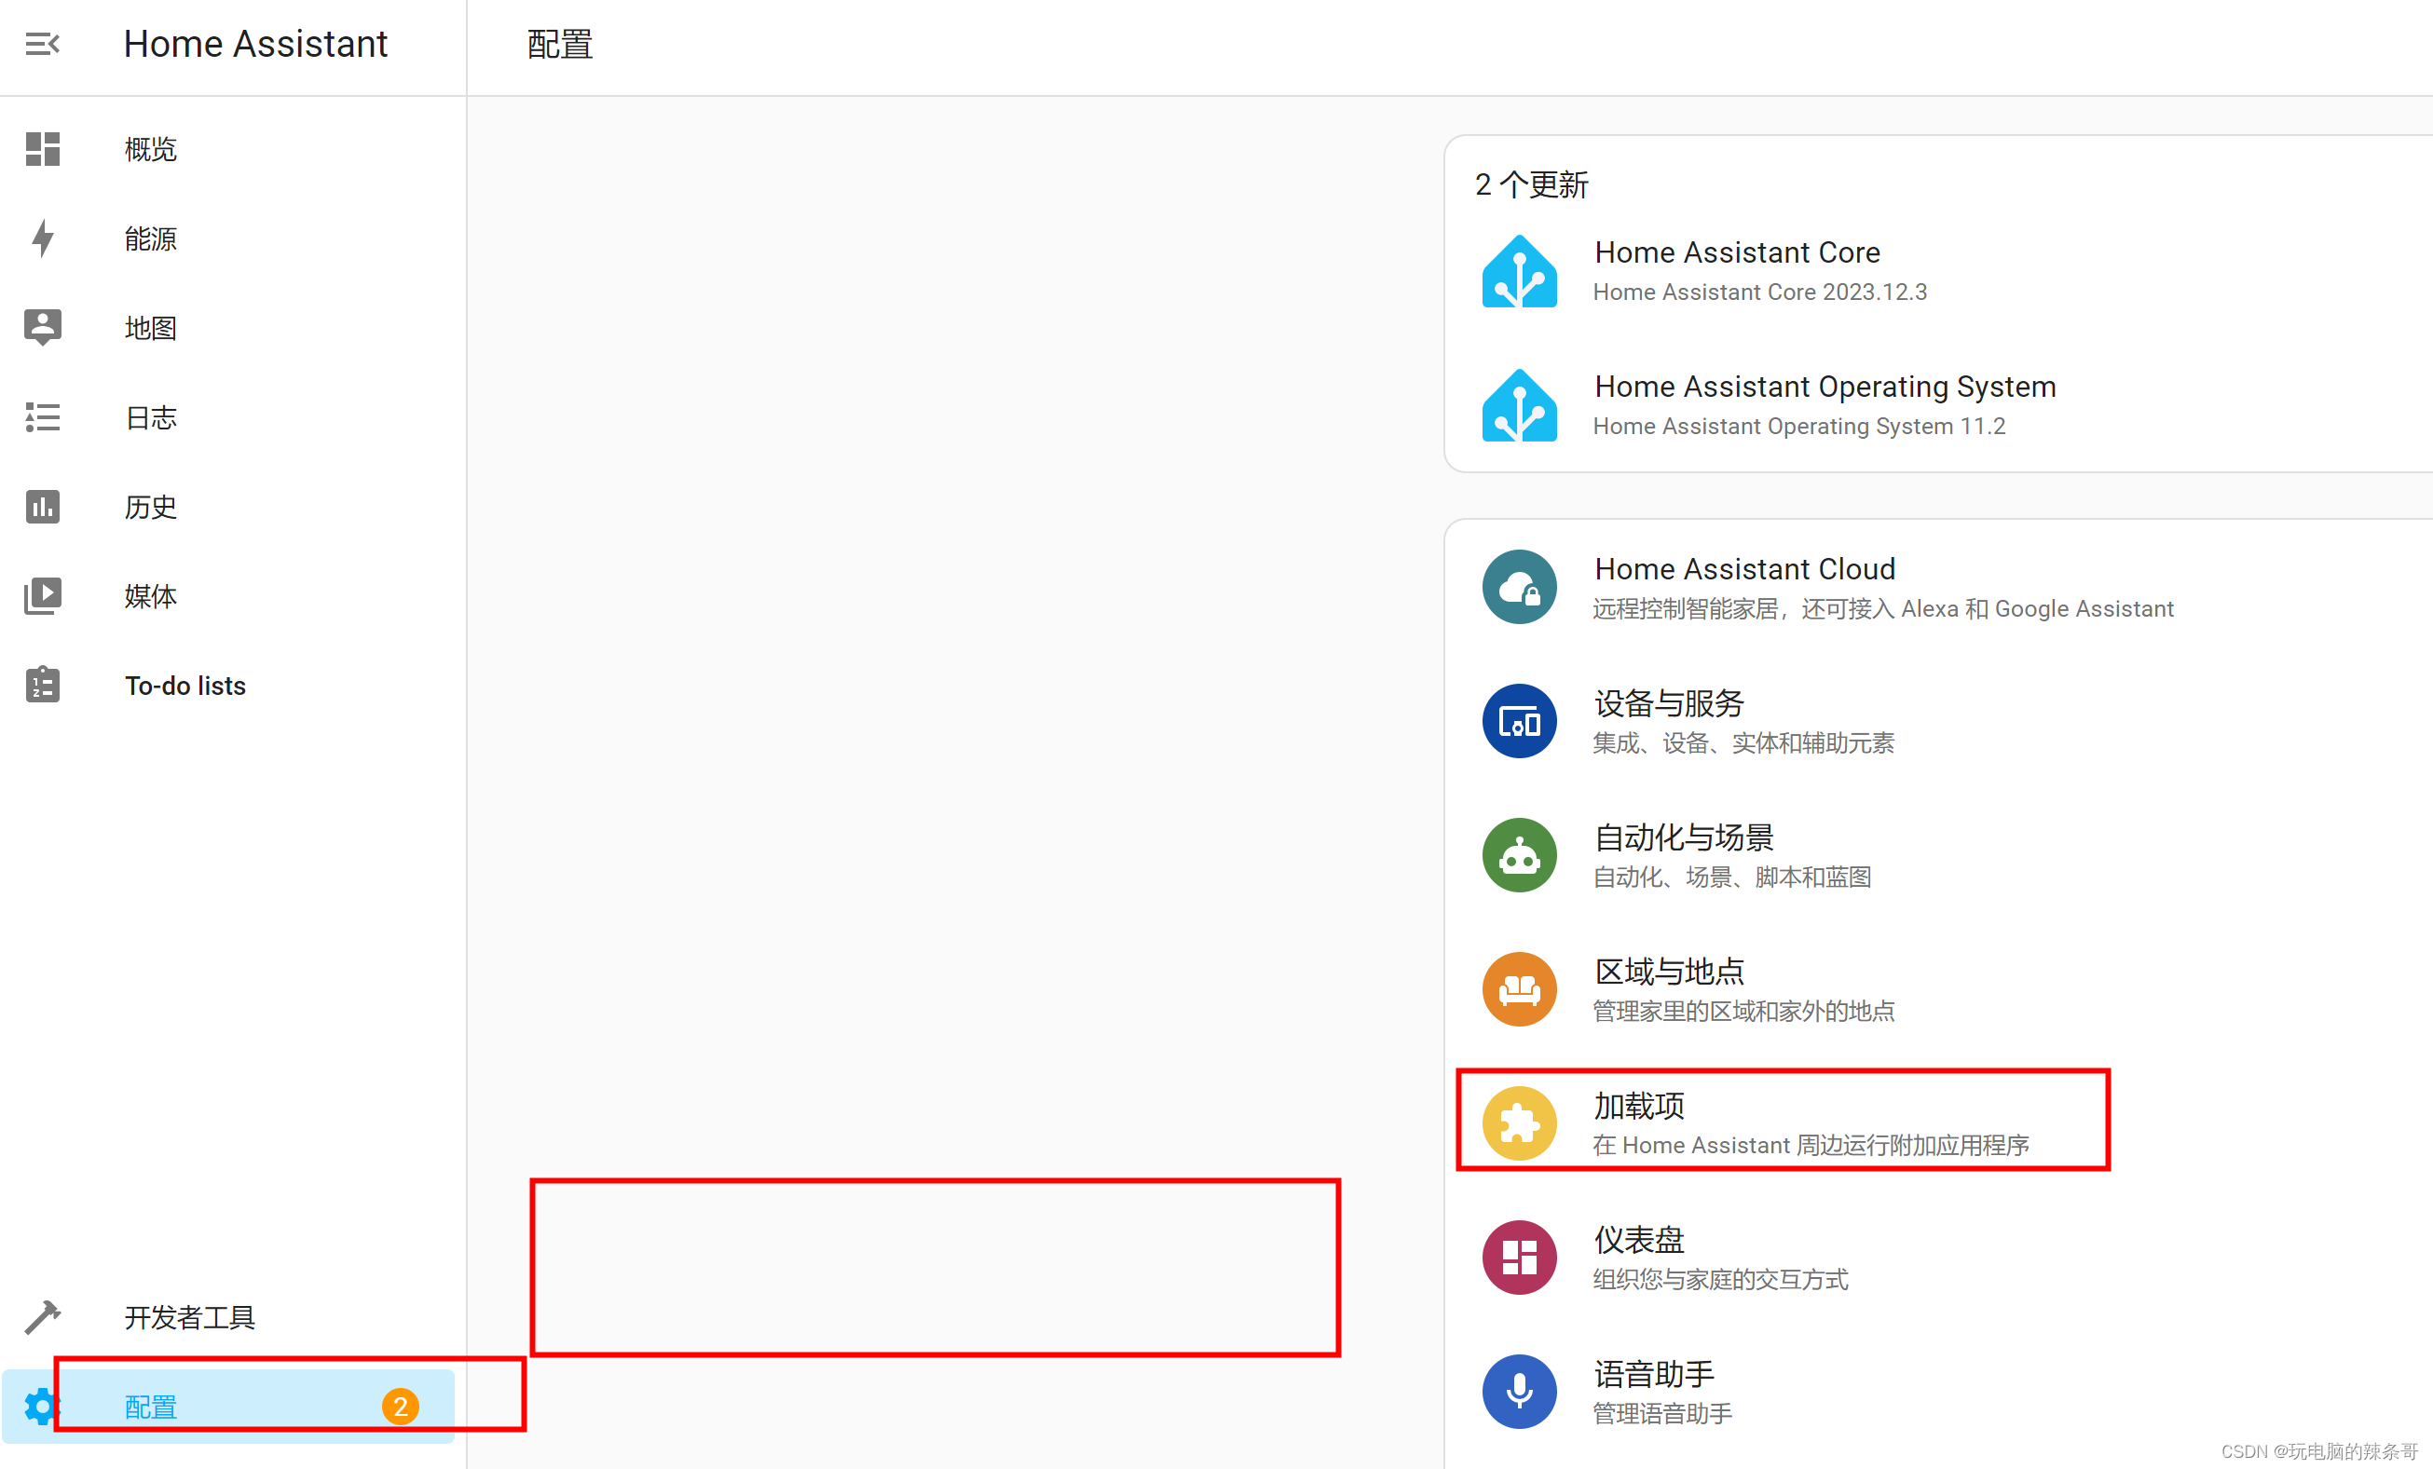Screen dimensions: 2433x1469
Task: Click '组织您与家庭的交互方式' description
Action: [x=1720, y=1280]
